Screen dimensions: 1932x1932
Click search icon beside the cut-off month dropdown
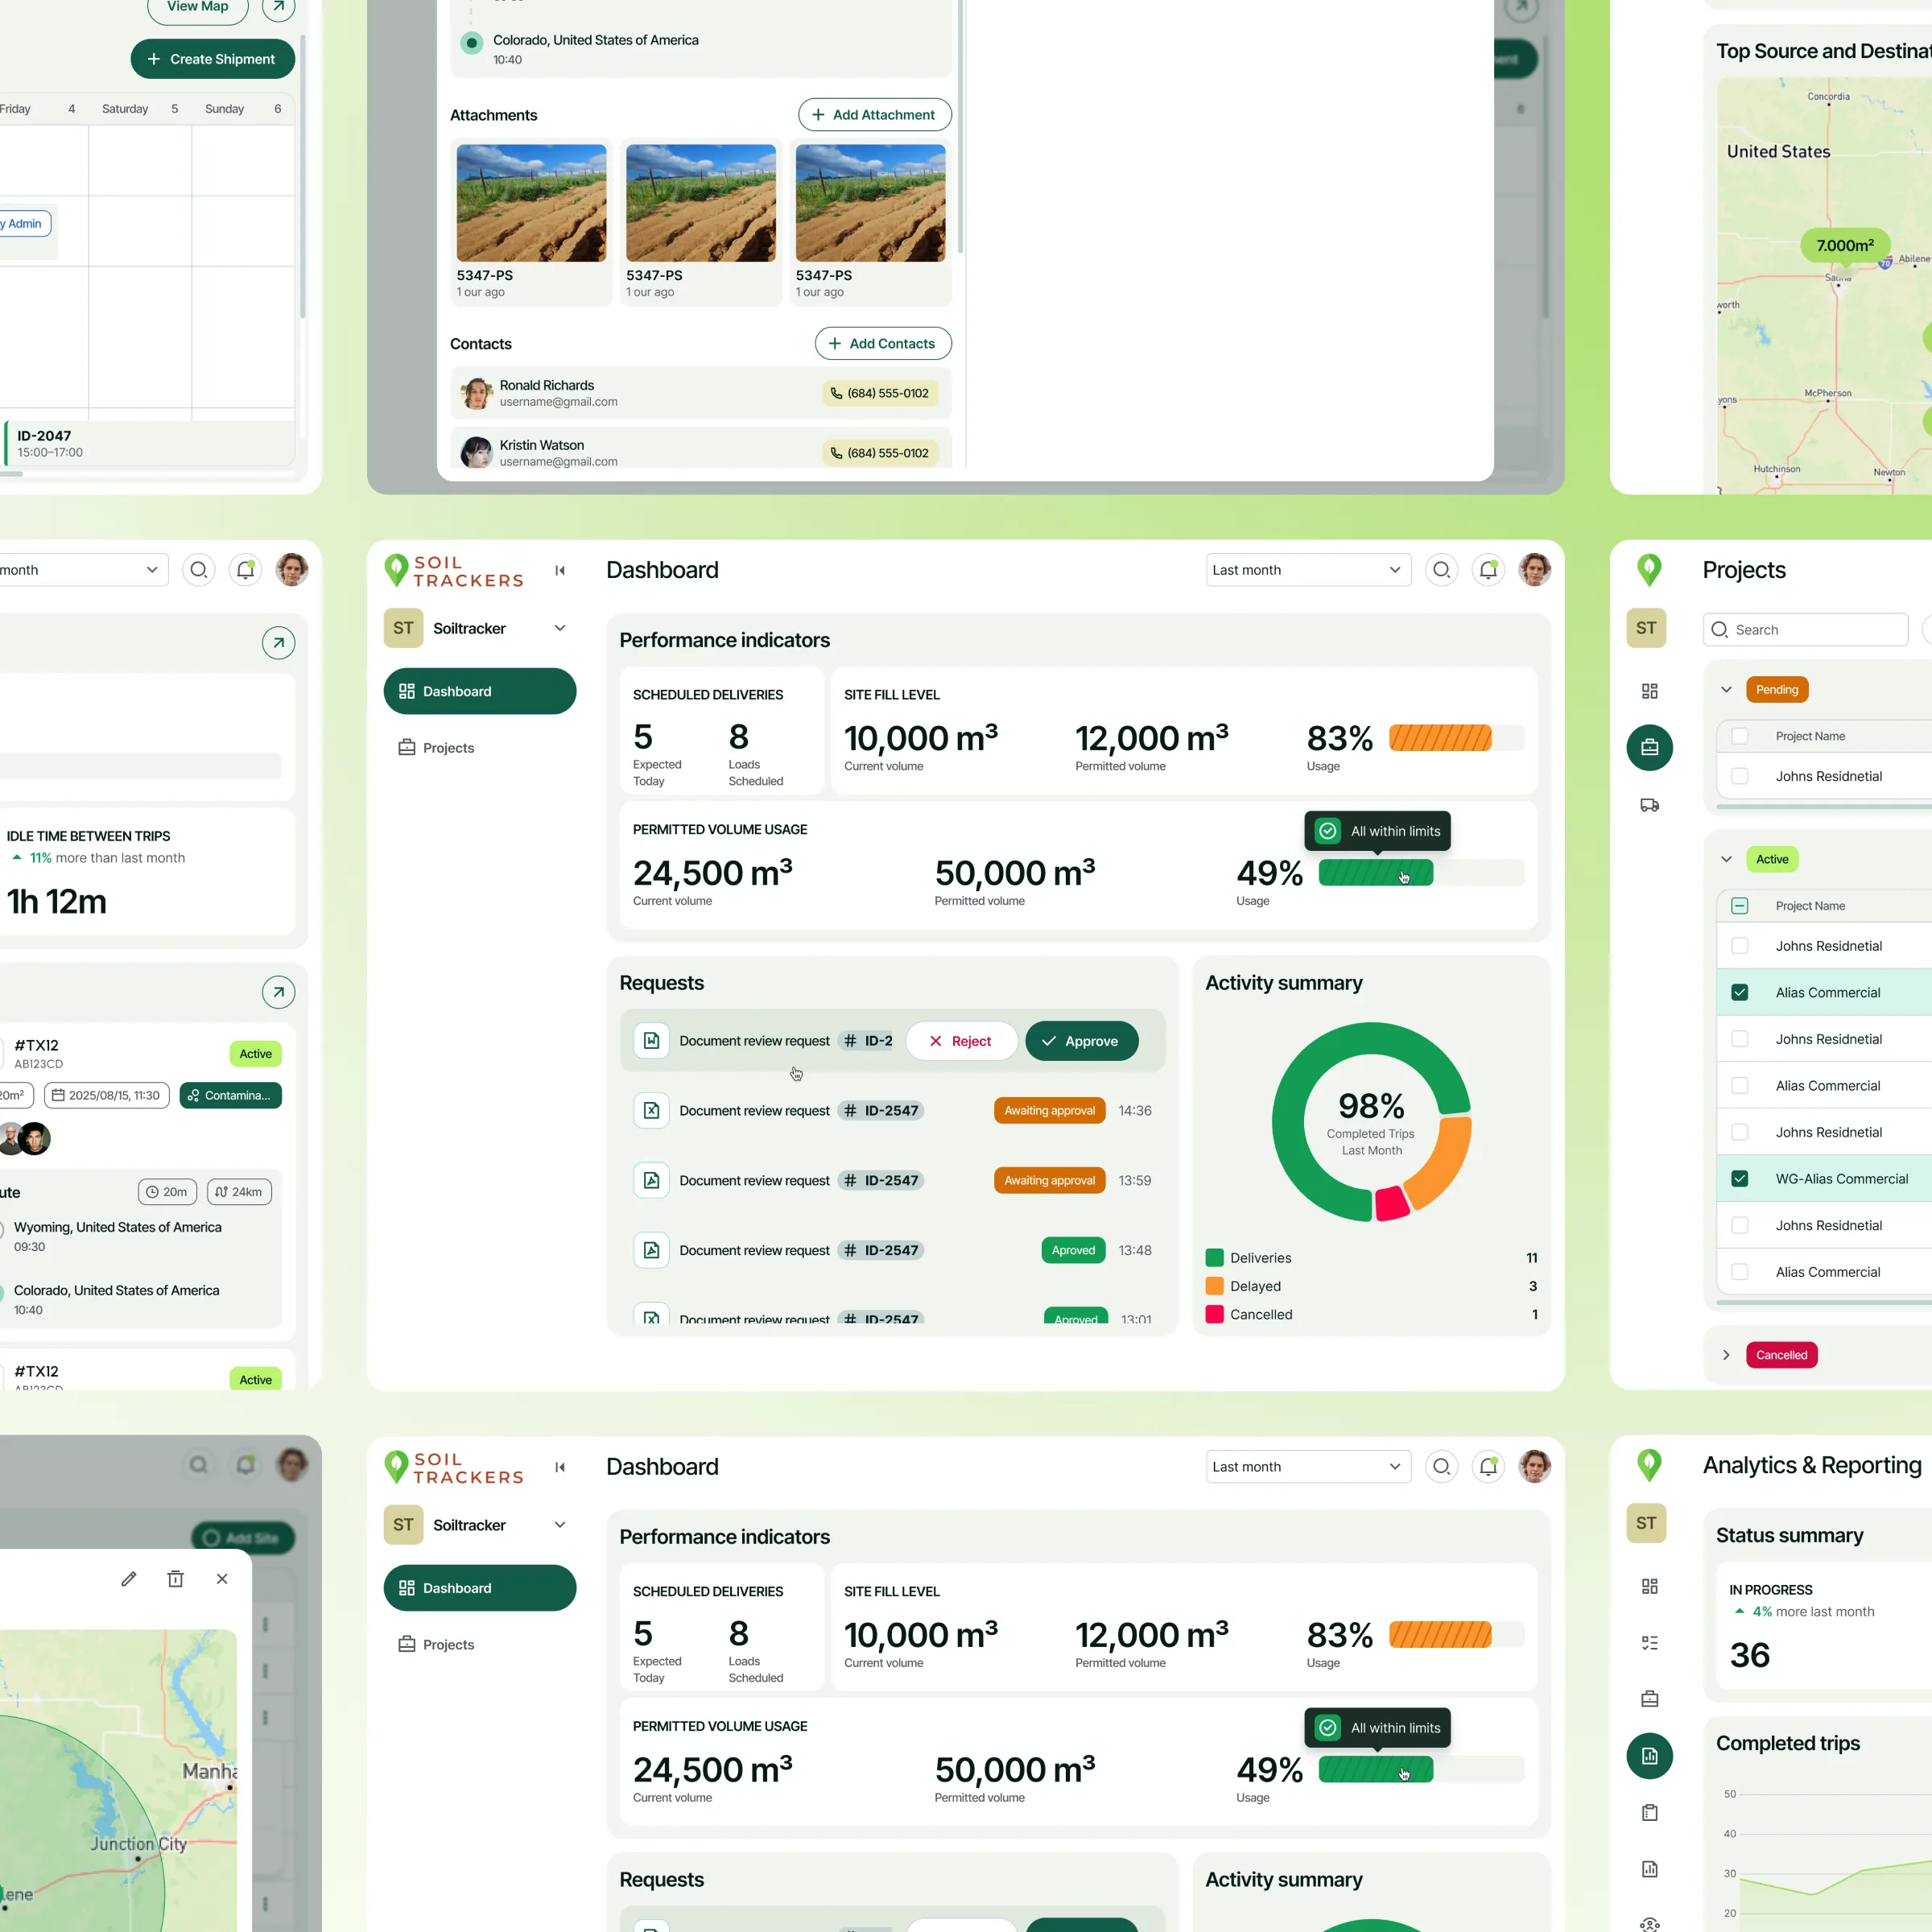point(199,570)
